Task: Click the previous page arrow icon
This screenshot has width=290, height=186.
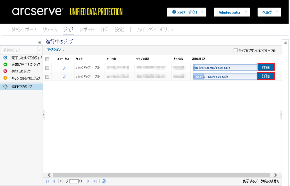Action: point(54,181)
